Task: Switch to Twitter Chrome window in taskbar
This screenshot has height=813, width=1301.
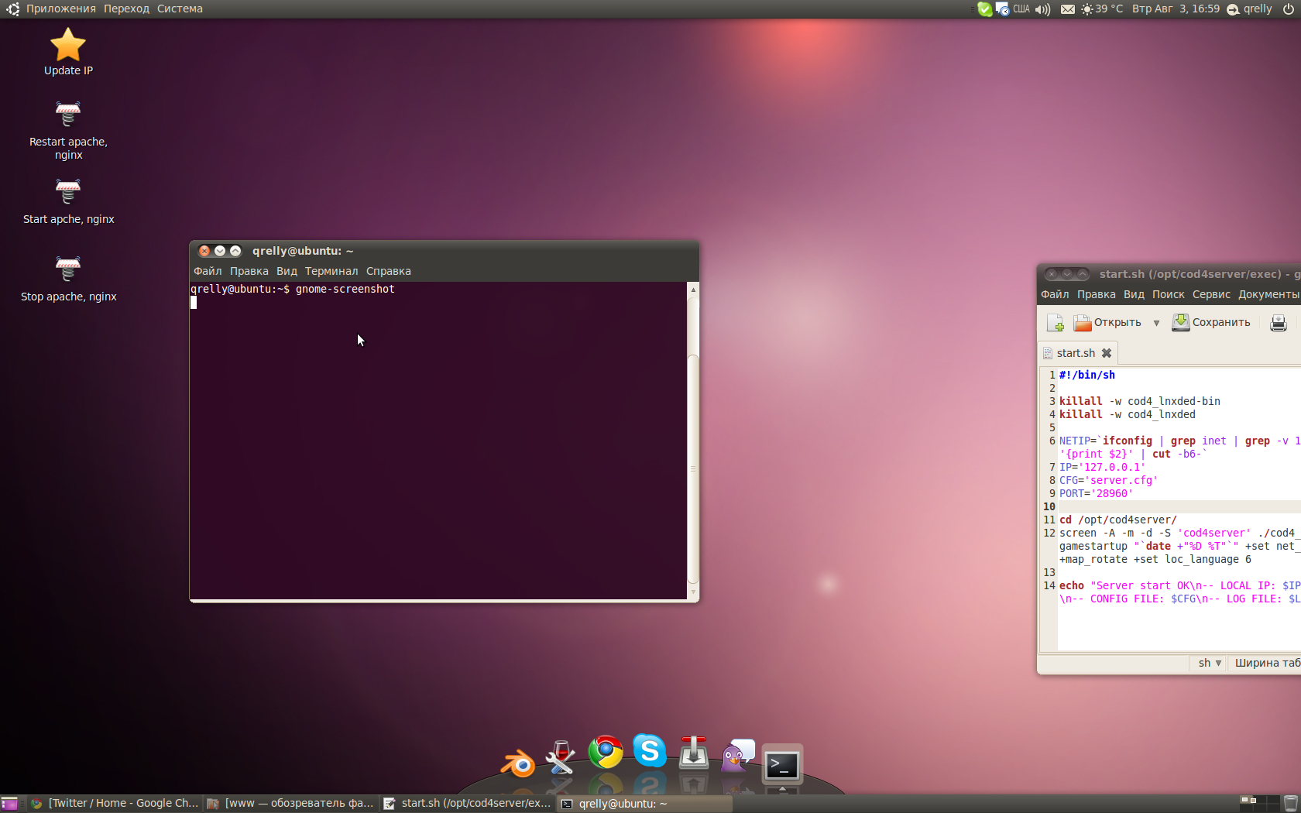Action: coord(115,803)
